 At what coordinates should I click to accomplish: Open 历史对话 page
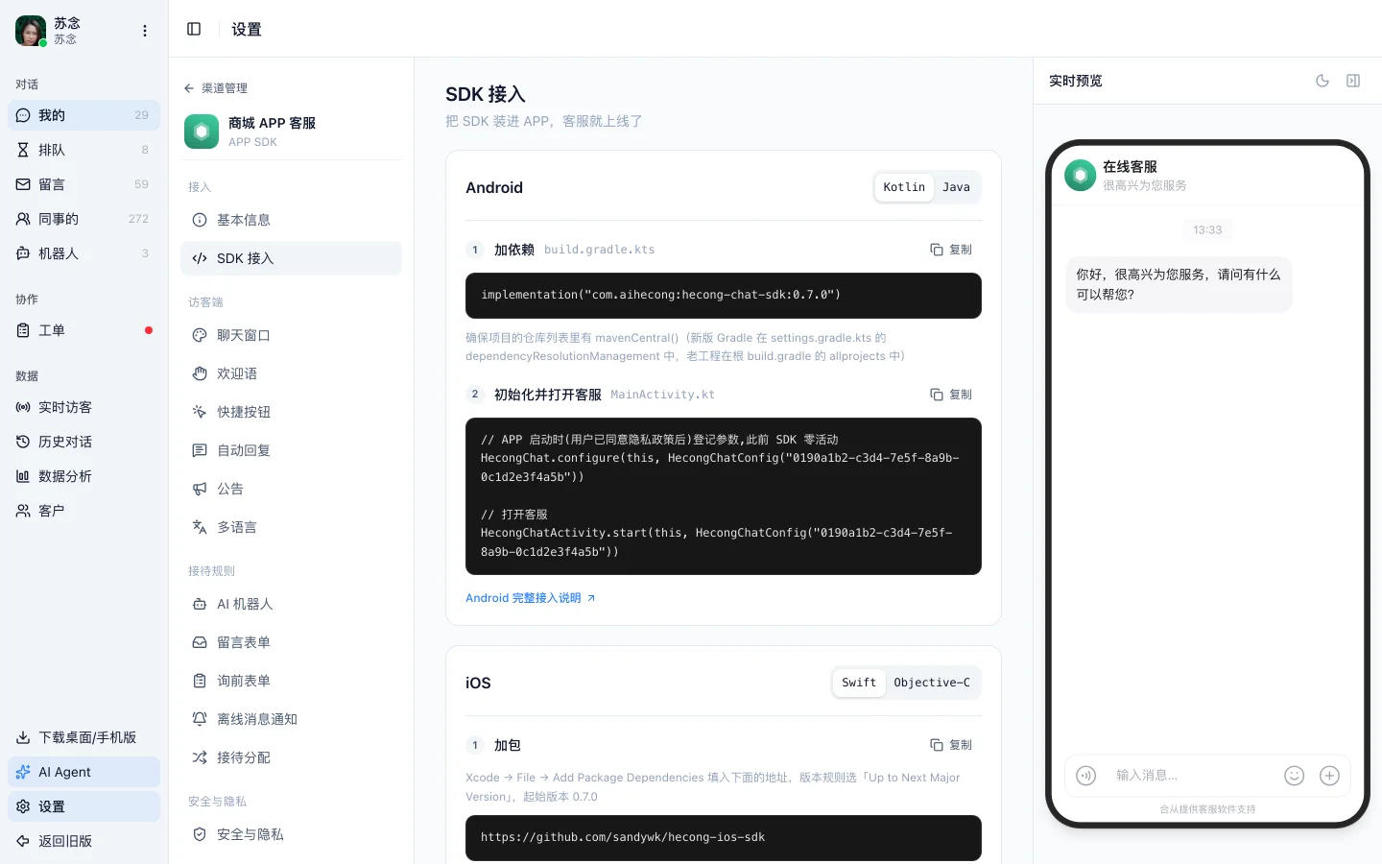83,442
